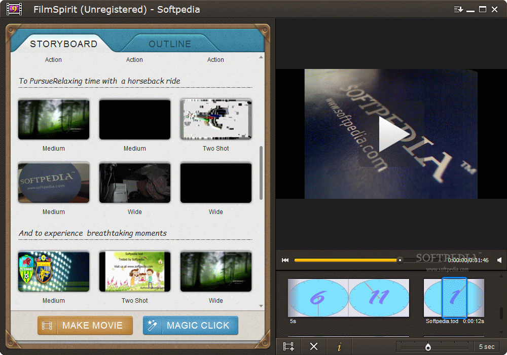The image size is (507, 355).
Task: Click the add clip icon in bottom toolbar
Action: click(288, 346)
